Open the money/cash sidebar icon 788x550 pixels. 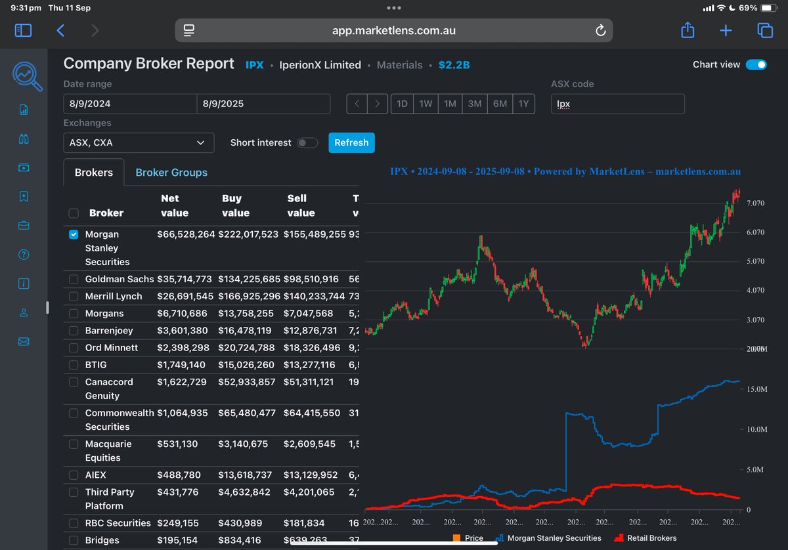(24, 167)
